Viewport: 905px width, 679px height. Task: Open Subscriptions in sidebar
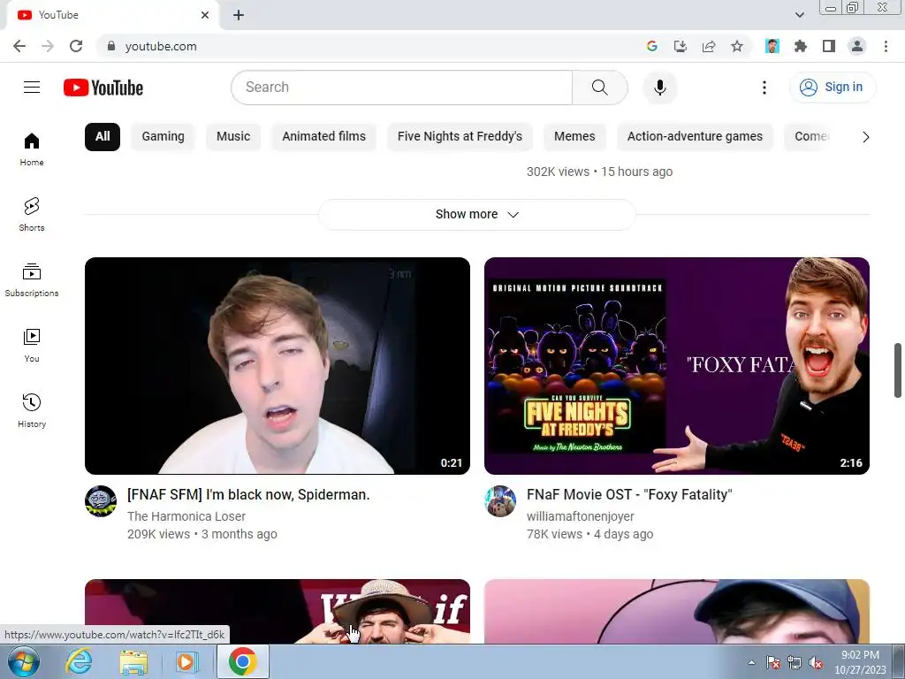[x=32, y=280]
